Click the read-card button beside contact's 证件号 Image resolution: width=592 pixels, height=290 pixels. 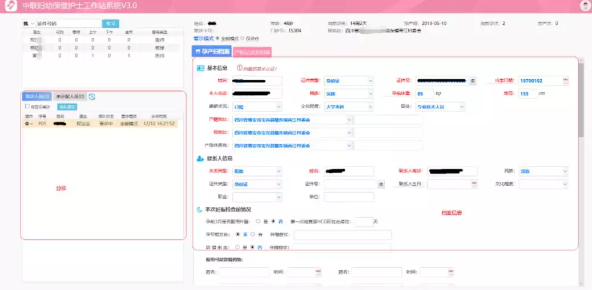[381, 184]
